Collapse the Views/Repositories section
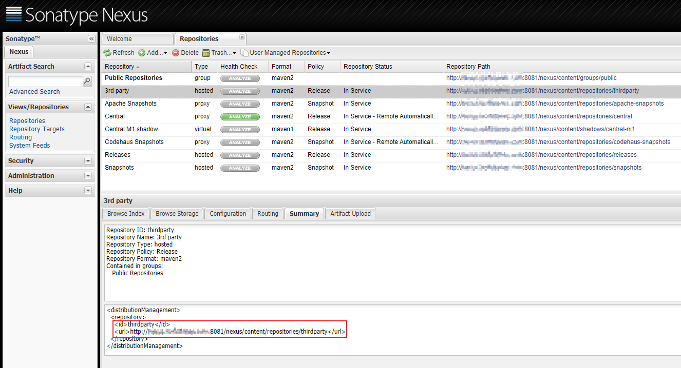Viewport: 681px width, 368px height. [88, 107]
